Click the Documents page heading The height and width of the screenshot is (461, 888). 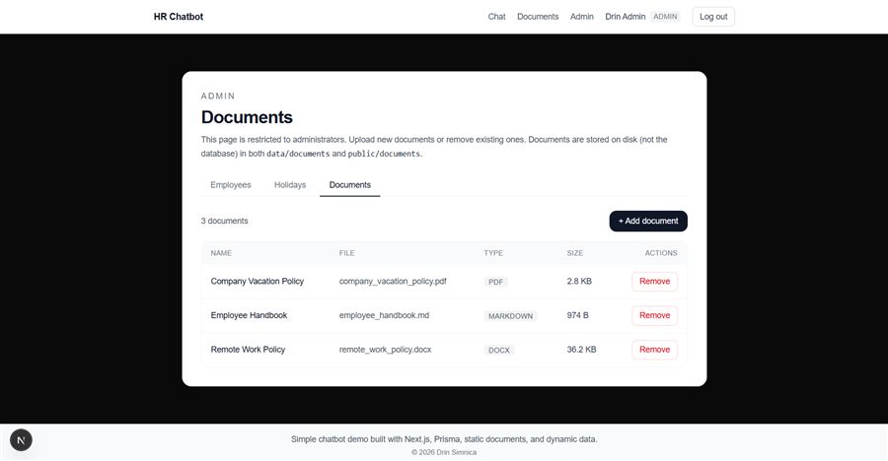pos(247,117)
